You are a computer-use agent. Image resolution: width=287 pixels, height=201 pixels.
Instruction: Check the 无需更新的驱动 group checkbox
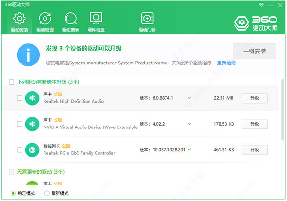[11, 172]
